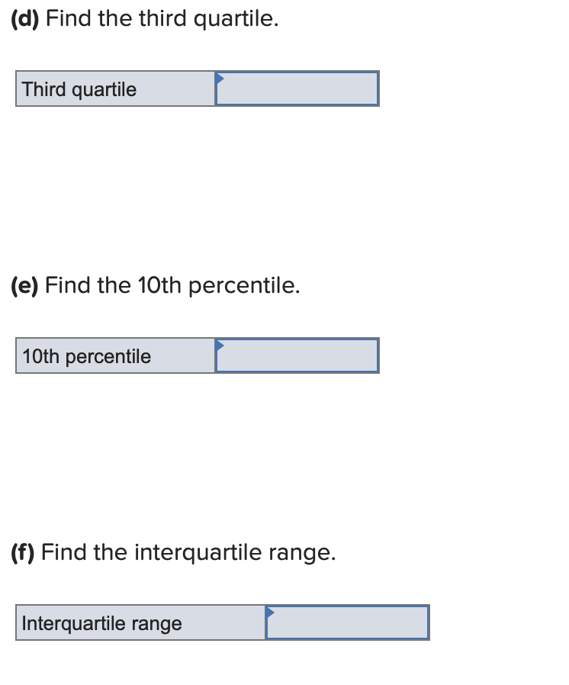Click inside the Interquartile range answer field
569x685 pixels.
(349, 624)
